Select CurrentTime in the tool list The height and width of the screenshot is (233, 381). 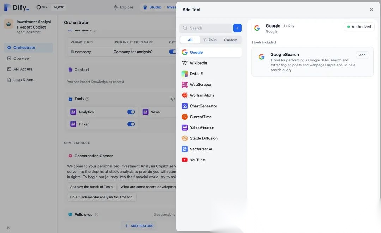tap(210, 117)
